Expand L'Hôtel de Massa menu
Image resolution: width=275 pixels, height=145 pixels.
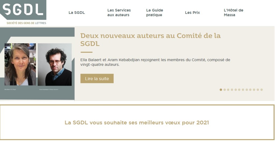click(x=233, y=13)
